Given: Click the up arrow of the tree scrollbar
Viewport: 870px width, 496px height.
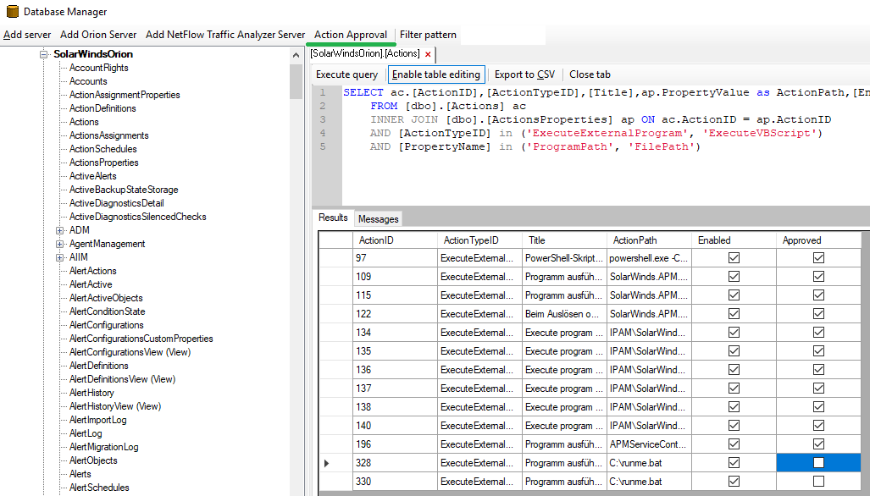Looking at the screenshot, I should 296,55.
